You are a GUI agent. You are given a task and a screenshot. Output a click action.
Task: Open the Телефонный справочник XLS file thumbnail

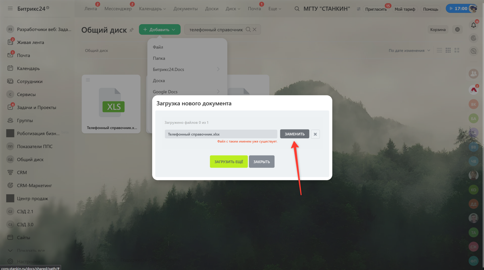coord(111,104)
